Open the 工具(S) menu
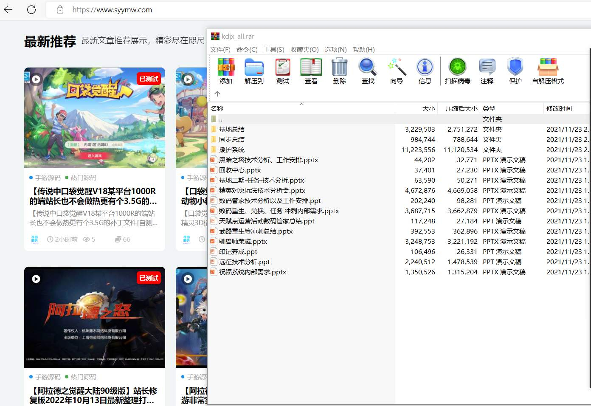 (x=274, y=50)
